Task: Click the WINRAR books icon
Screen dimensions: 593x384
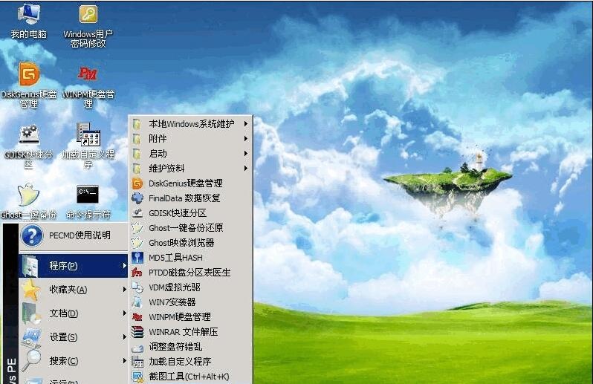Action: pos(137,332)
